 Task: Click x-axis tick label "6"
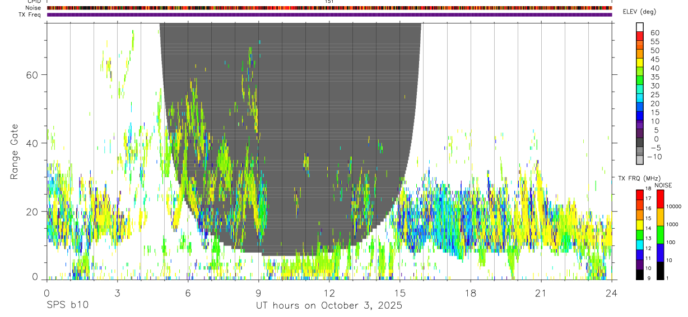click(x=188, y=292)
